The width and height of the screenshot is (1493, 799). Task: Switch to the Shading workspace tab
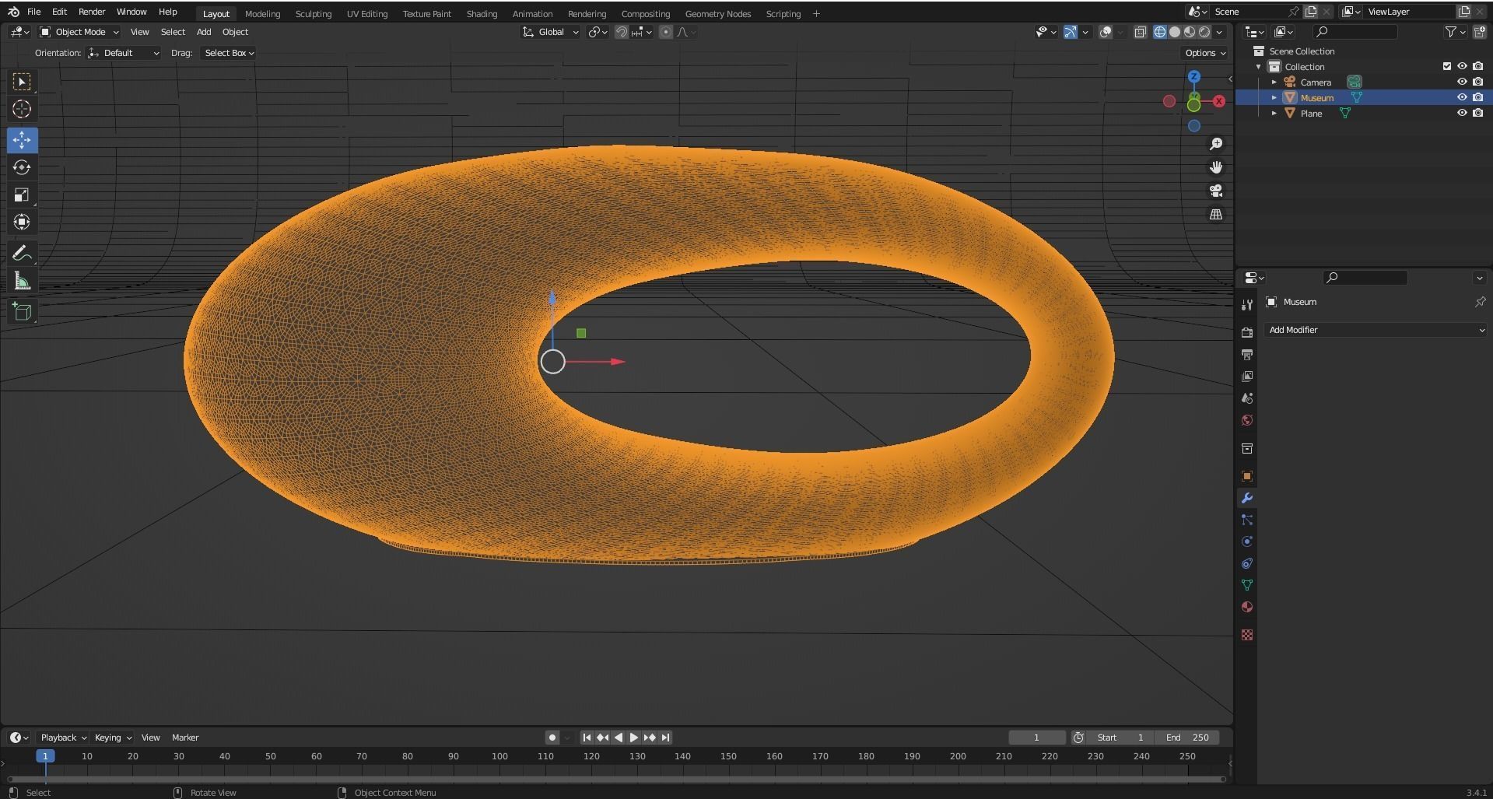(482, 13)
